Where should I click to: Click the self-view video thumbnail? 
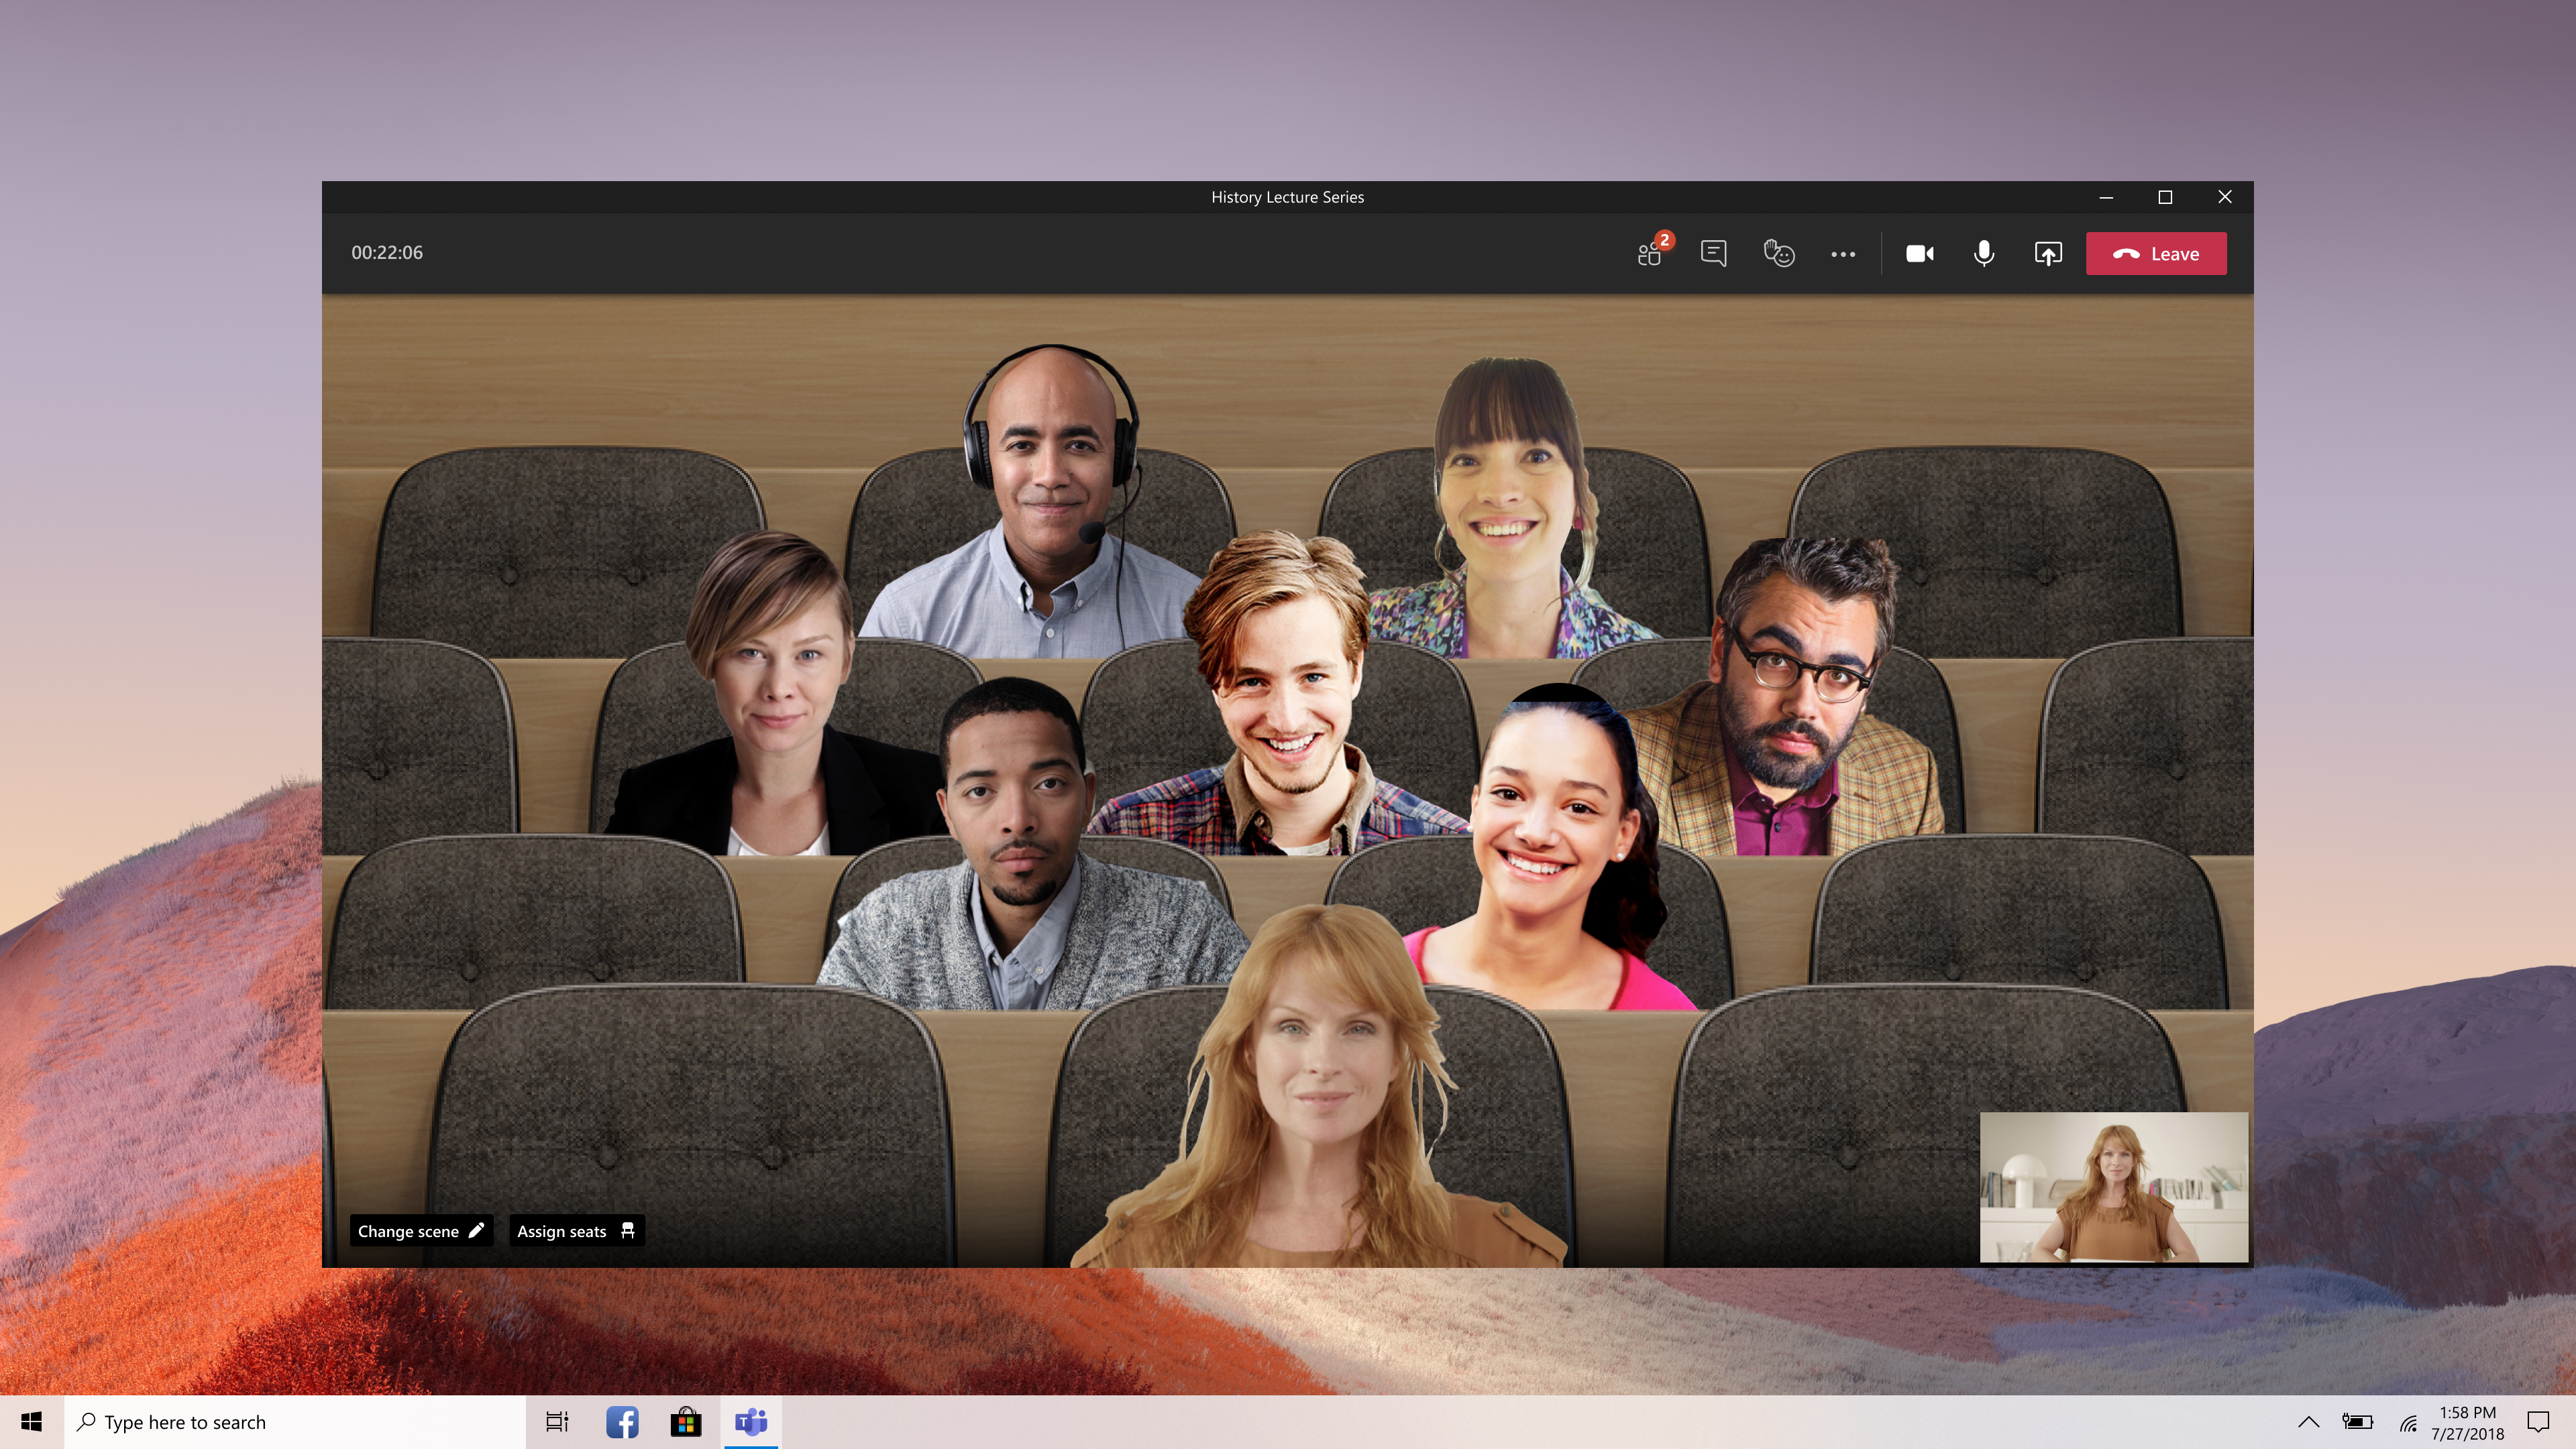(2113, 1187)
